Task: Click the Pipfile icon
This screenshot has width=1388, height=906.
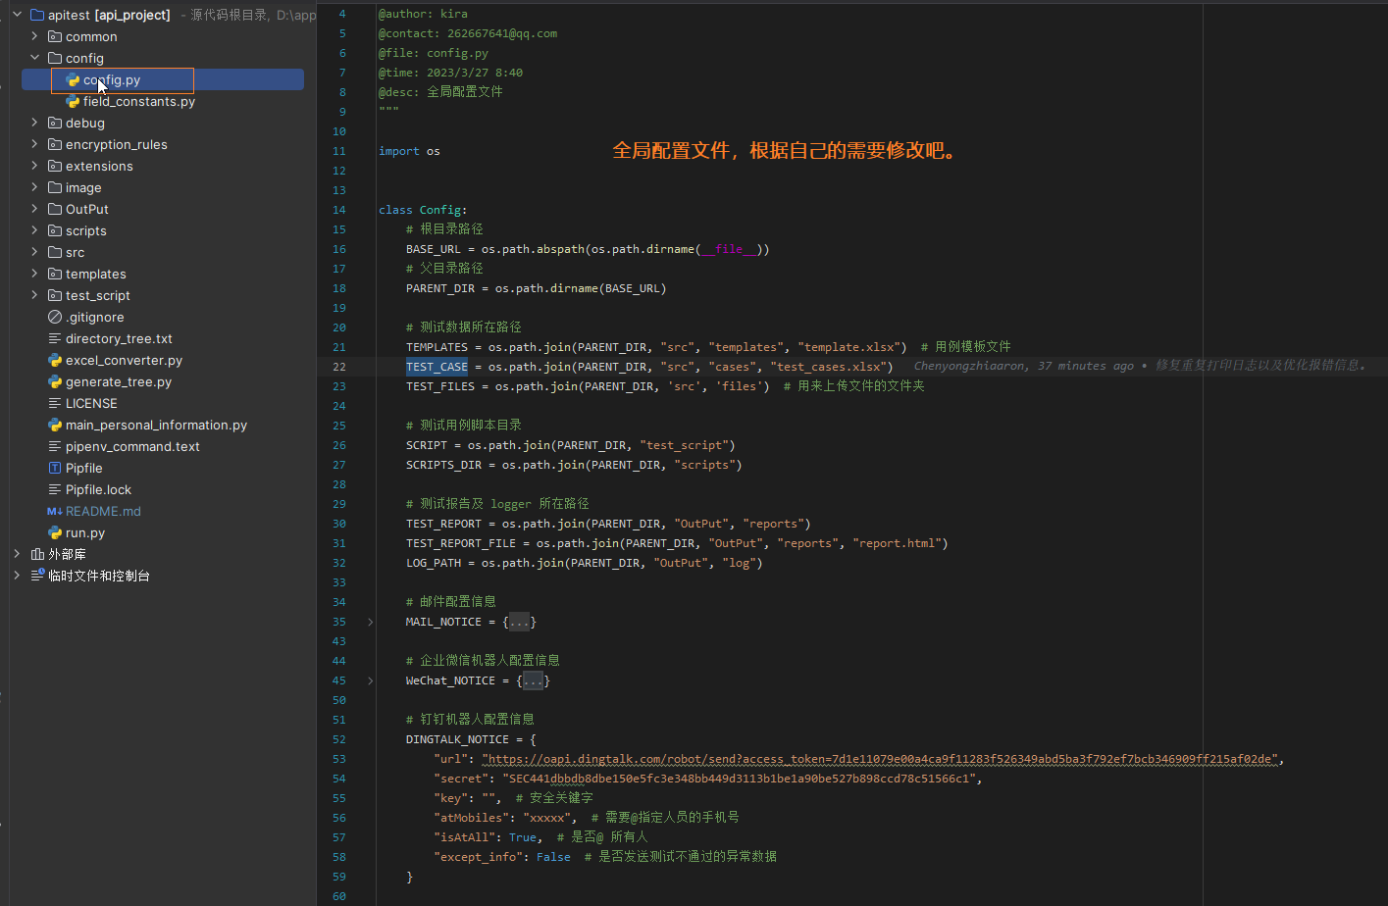Action: 55,468
